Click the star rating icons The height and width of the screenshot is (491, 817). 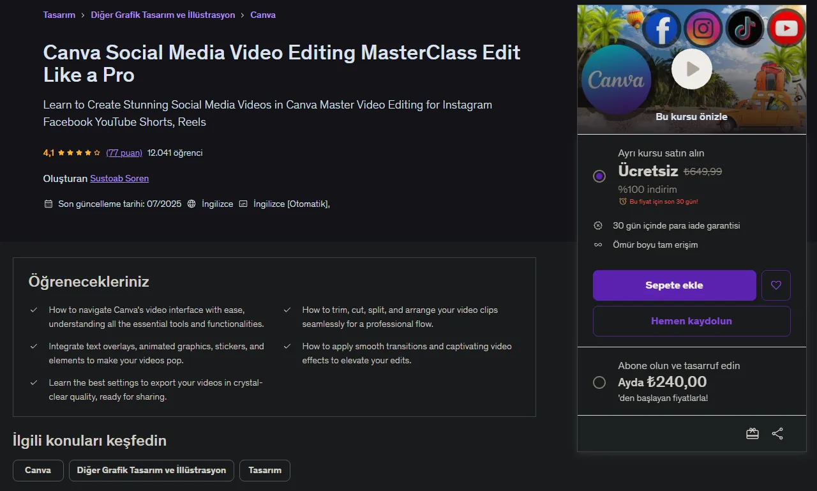point(79,153)
